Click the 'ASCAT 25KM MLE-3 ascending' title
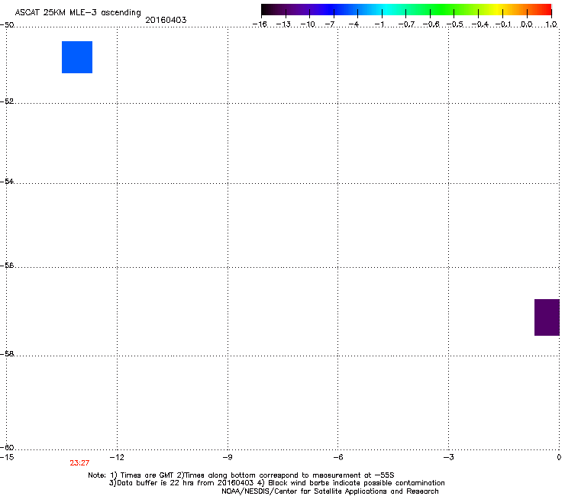Image resolution: width=565 pixels, height=496 pixels. pyautogui.click(x=78, y=13)
